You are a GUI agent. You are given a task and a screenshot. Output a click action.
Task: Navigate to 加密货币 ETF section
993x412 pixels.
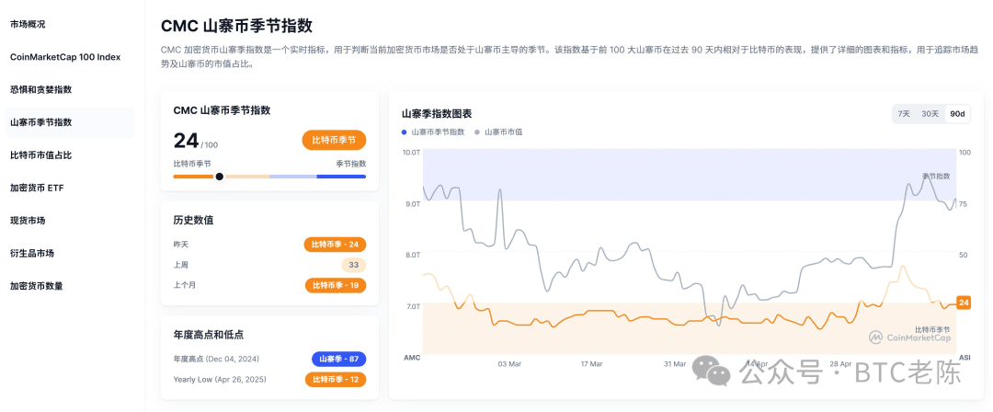click(37, 189)
